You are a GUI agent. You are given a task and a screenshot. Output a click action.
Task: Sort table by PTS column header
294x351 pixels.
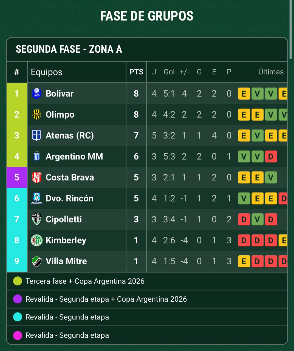point(136,72)
